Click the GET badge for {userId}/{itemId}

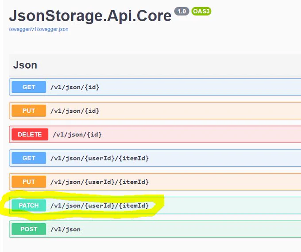[29, 158]
